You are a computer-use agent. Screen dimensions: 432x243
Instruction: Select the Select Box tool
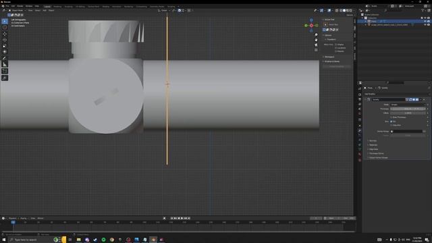[5, 21]
